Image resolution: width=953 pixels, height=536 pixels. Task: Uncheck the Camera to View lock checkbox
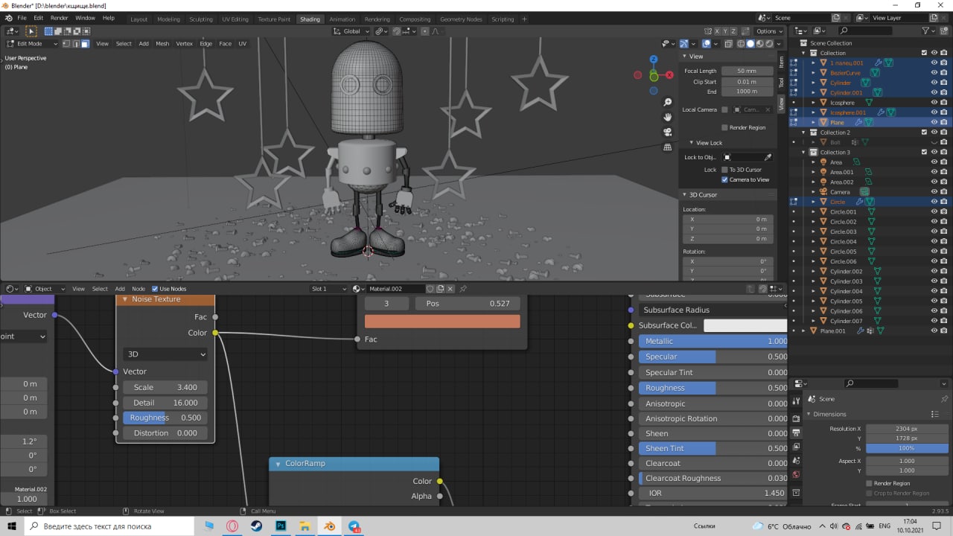tap(724, 179)
